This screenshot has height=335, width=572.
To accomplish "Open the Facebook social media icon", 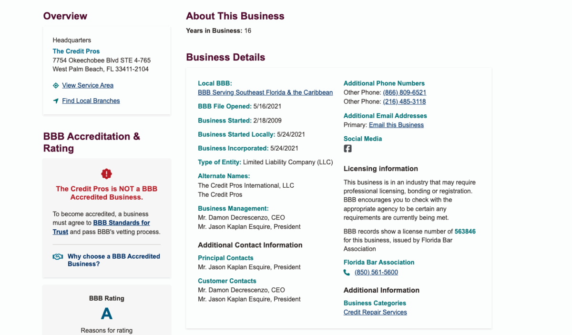I will click(347, 148).
